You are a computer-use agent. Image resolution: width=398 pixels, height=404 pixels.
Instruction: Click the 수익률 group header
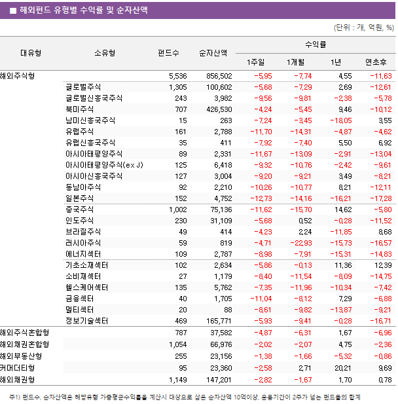[316, 45]
